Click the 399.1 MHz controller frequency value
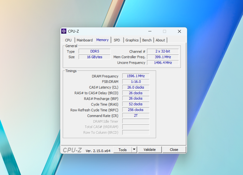 [163, 57]
